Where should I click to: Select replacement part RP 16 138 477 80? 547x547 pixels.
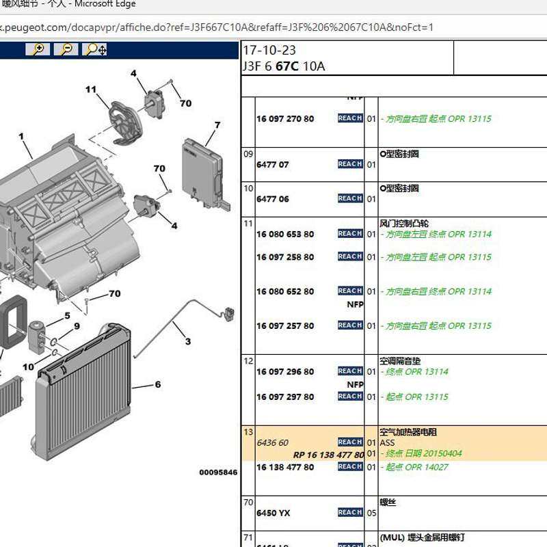click(x=329, y=455)
